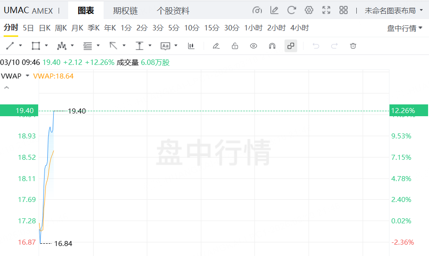The height and width of the screenshot is (256, 429).
Task: Toggle the linked drawing mode button
Action: pyautogui.click(x=291, y=46)
